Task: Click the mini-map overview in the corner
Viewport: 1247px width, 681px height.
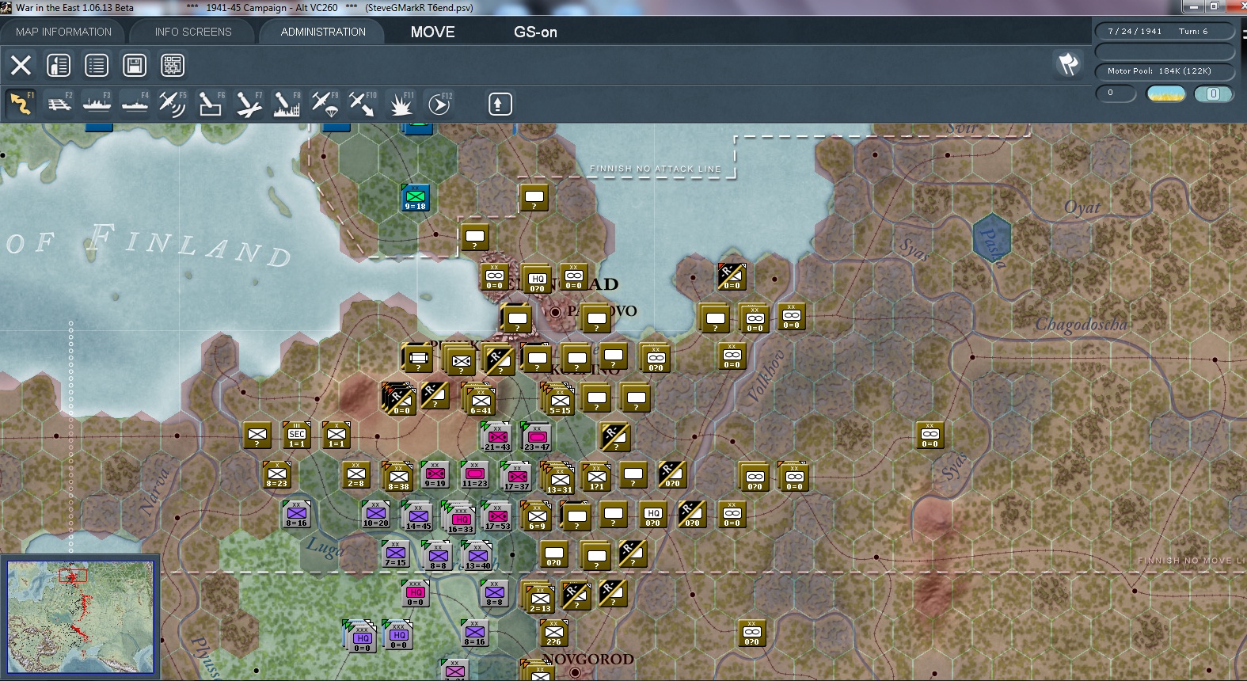Action: pos(81,617)
